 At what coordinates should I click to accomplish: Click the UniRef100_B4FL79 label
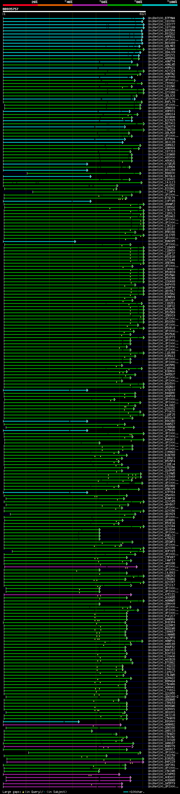[161, 102]
